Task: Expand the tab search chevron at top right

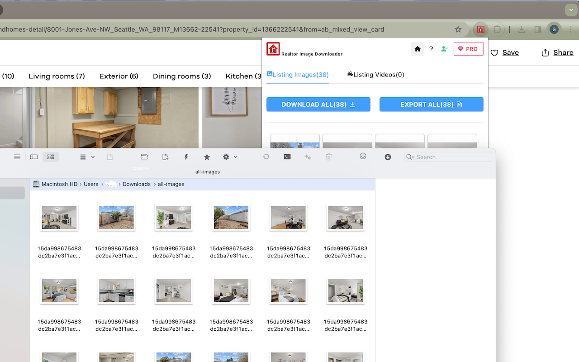Action: [570, 9]
